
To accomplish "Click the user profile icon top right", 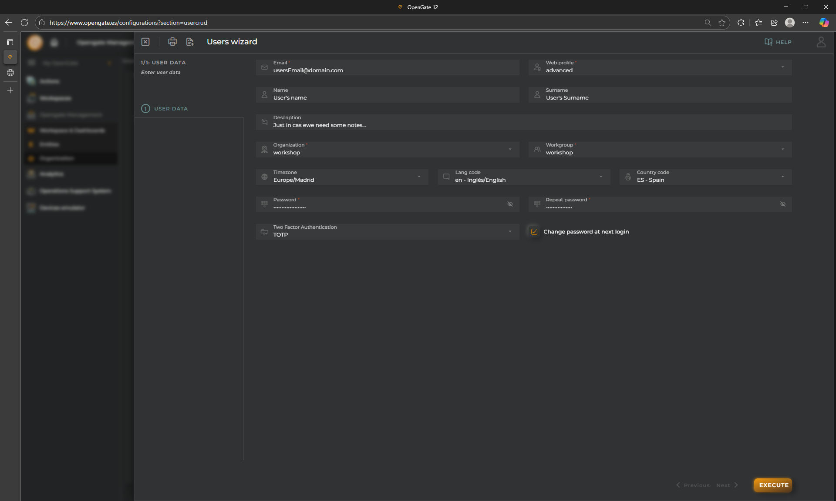I will pos(821,42).
